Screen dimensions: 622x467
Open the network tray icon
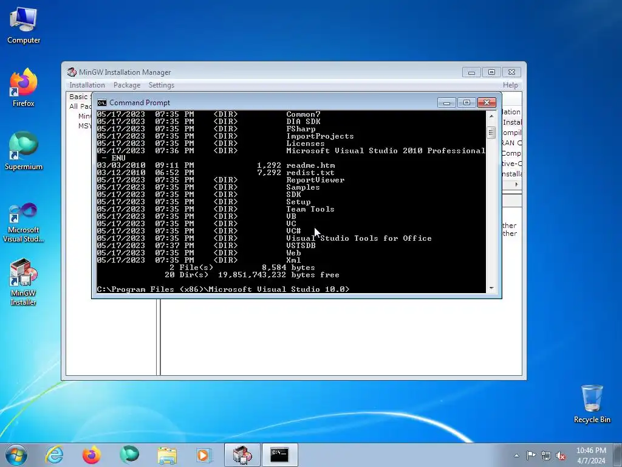click(x=546, y=455)
